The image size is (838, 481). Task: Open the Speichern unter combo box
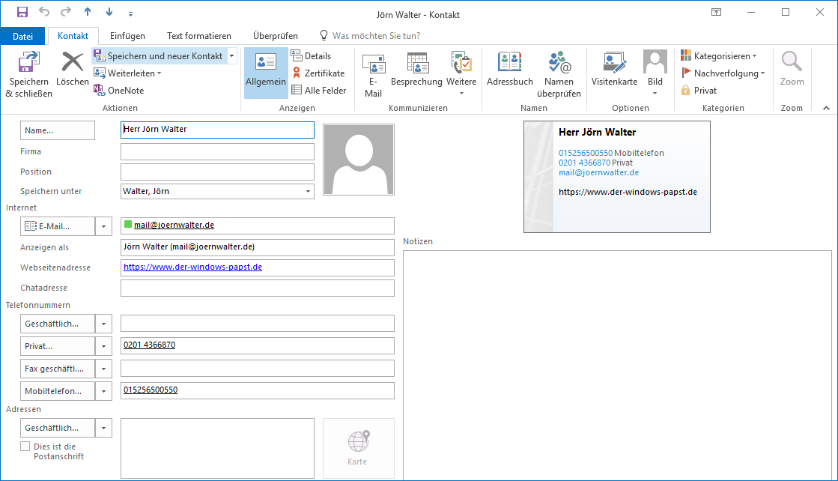click(308, 192)
